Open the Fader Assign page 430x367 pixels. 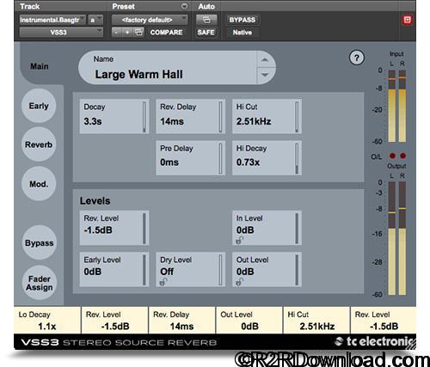[x=40, y=283]
